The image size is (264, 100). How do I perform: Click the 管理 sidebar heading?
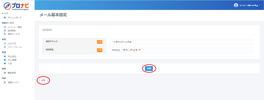click(x=4, y=52)
